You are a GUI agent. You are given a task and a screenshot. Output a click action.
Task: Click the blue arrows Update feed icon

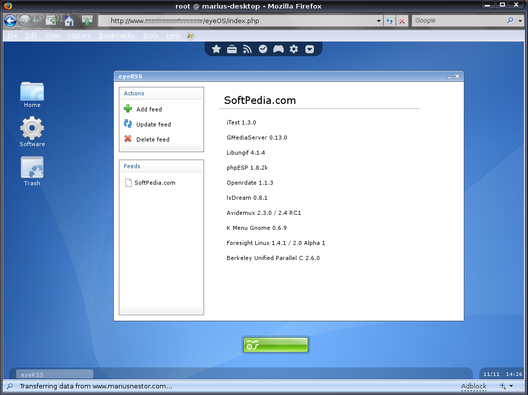coord(128,123)
